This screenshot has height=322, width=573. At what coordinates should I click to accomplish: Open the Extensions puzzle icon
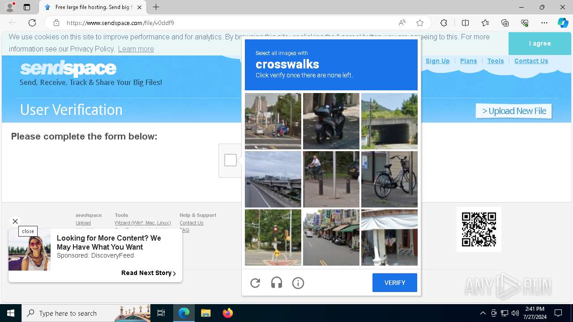444,23
